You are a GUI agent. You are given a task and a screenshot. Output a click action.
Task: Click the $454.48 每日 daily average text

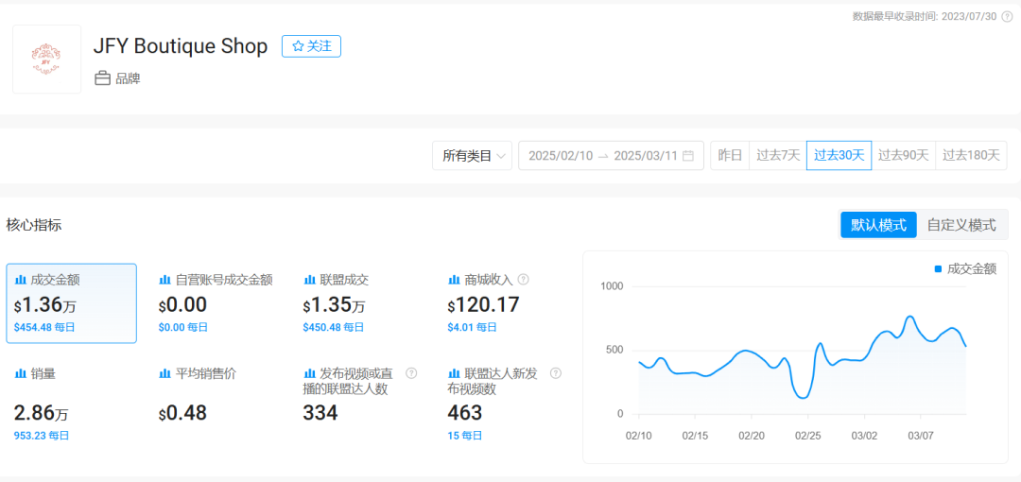[44, 327]
